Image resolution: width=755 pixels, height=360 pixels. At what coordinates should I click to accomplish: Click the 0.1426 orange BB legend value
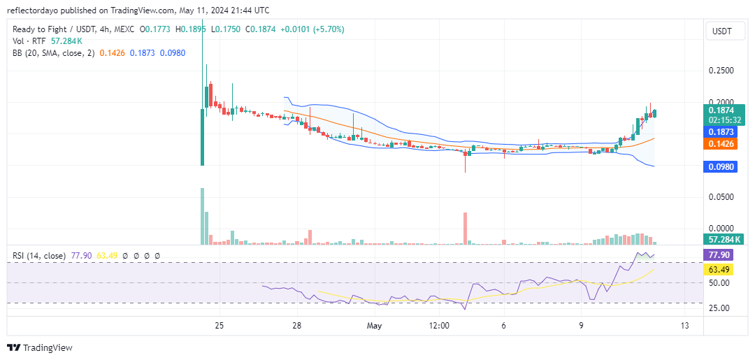(110, 53)
